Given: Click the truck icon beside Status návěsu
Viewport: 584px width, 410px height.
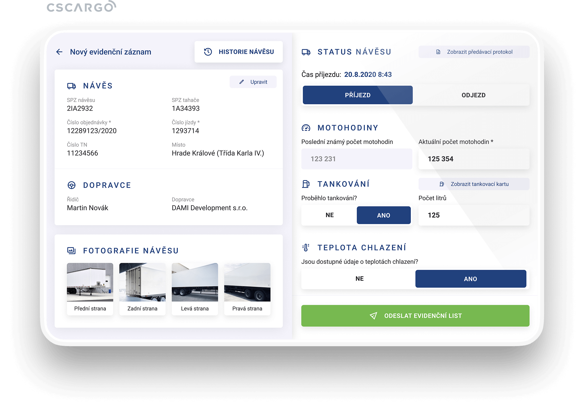Looking at the screenshot, I should tap(306, 52).
